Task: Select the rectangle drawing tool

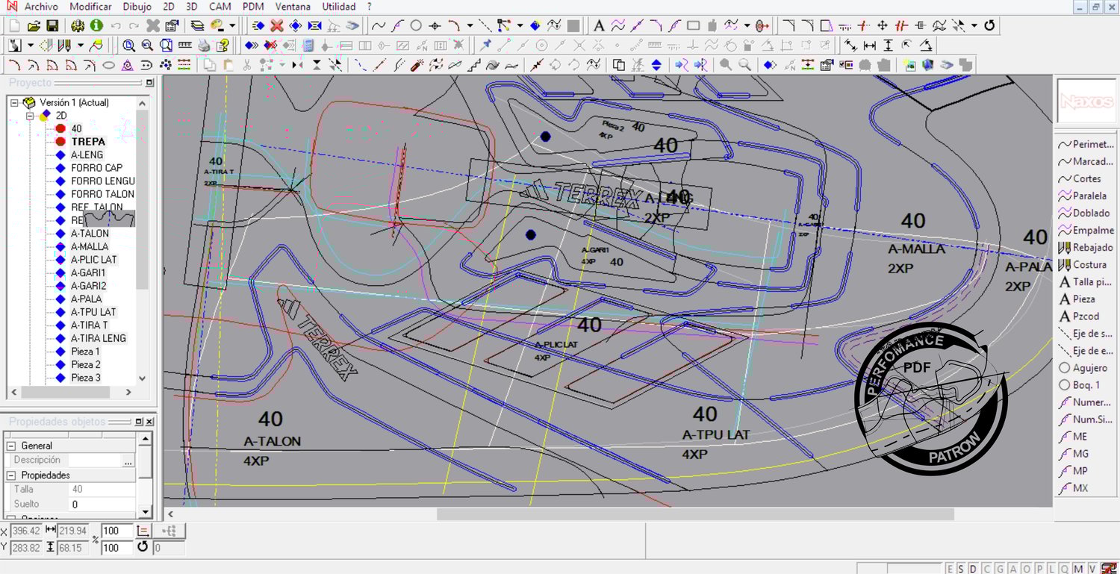Action: [x=693, y=26]
